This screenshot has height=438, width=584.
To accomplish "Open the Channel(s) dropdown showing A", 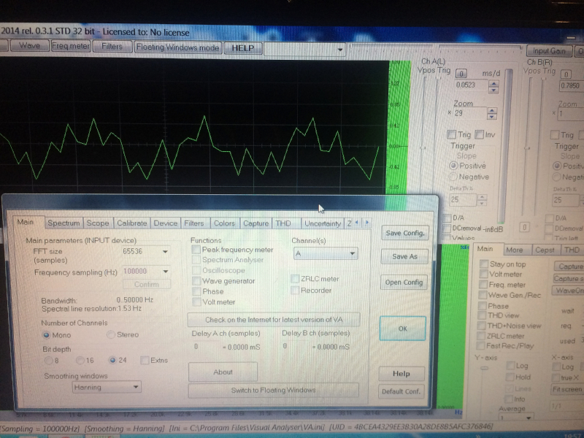I will (326, 253).
